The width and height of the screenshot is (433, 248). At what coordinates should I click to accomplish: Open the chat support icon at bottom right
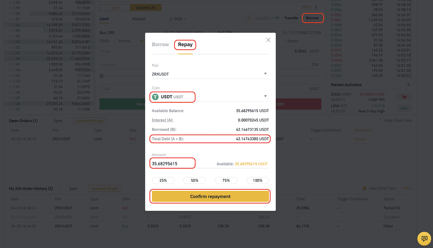[424, 238]
